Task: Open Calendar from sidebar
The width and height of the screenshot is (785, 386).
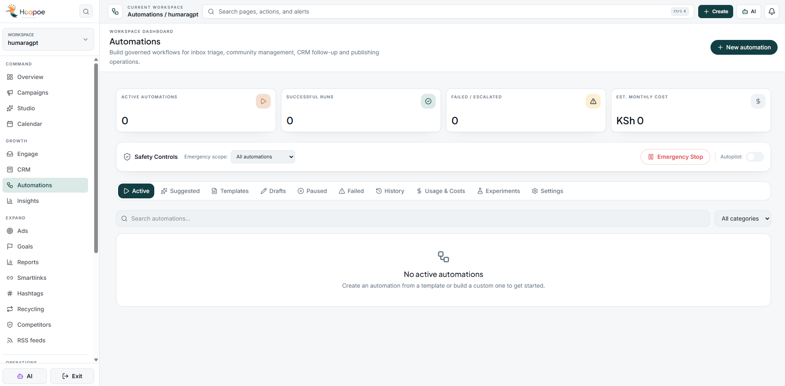Action: pyautogui.click(x=45, y=124)
